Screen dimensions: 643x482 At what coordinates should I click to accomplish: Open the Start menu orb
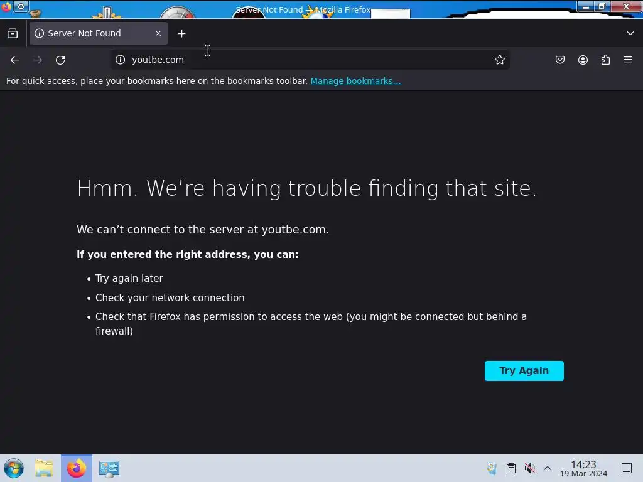click(x=14, y=468)
